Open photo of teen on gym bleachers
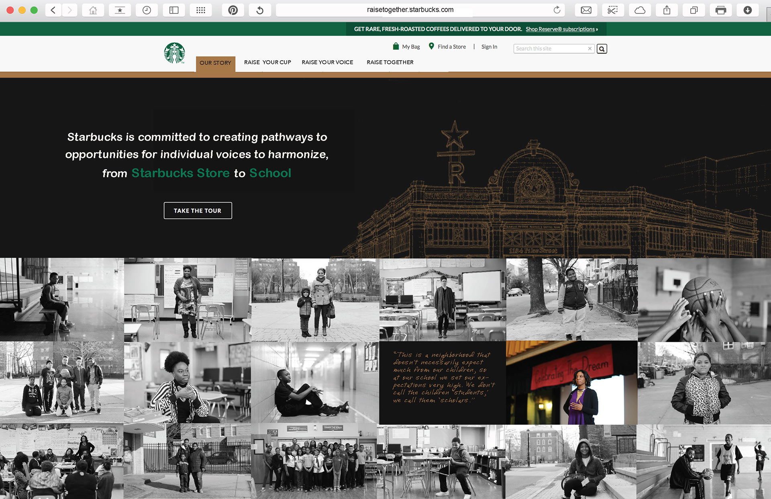 pyautogui.click(x=62, y=300)
